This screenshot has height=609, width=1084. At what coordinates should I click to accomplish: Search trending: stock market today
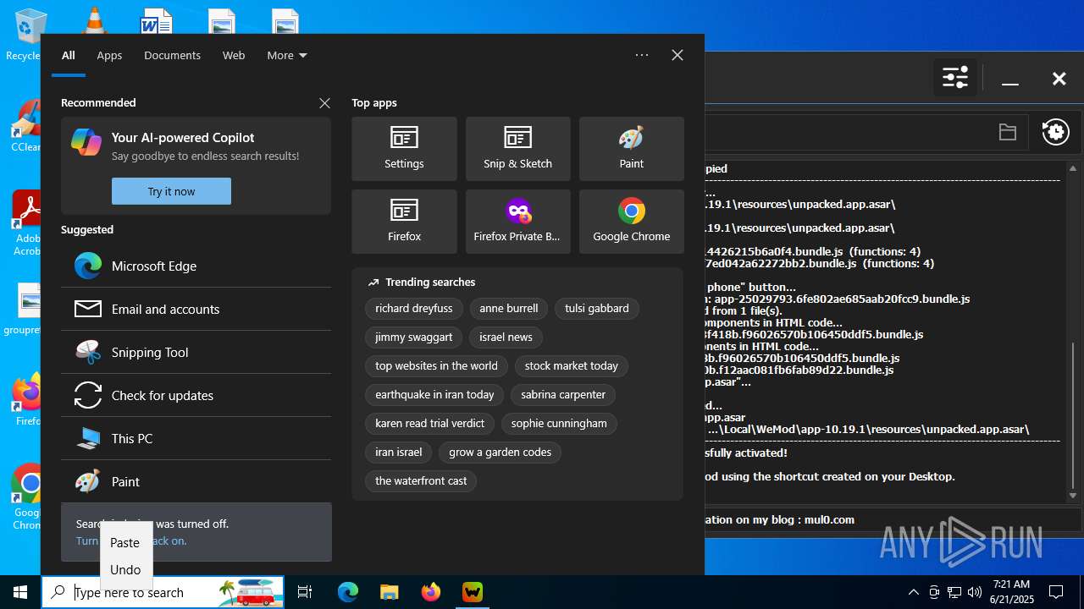572,366
